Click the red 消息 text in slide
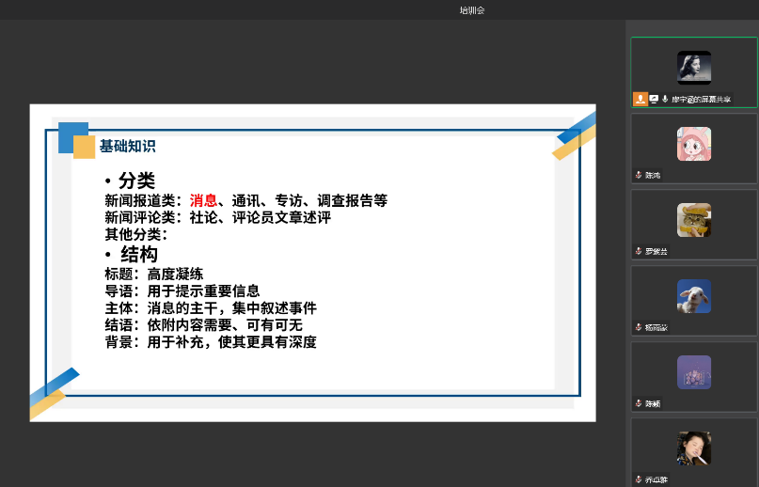 point(203,200)
